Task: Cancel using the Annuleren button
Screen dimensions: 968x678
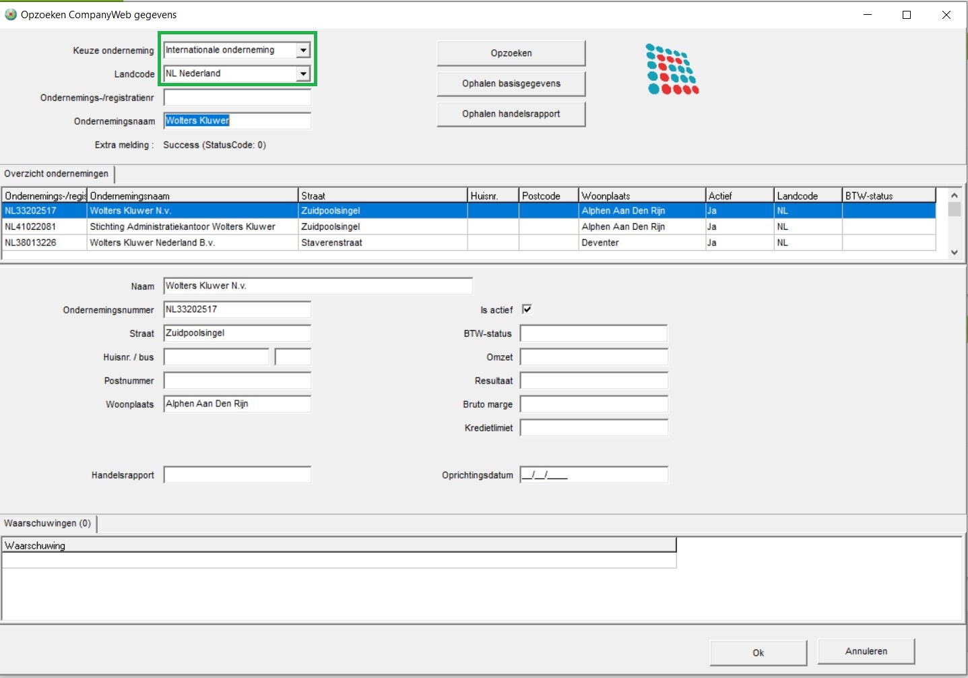Action: [866, 651]
